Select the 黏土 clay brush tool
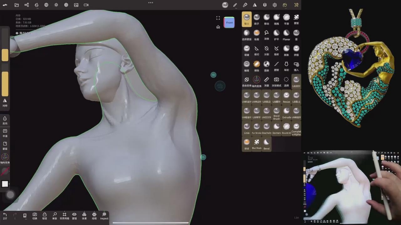Viewport: 401px width, 225px height. pyautogui.click(x=247, y=19)
